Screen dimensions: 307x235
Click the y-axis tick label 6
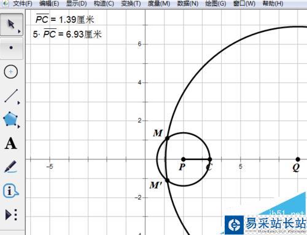click(x=139, y=44)
